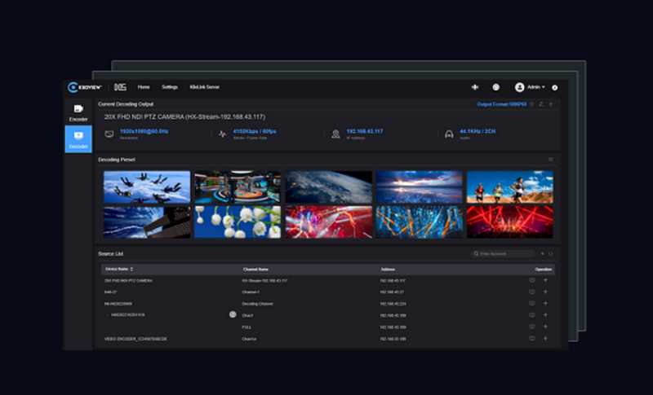Open the Home menu
The width and height of the screenshot is (653, 395).
(x=144, y=87)
